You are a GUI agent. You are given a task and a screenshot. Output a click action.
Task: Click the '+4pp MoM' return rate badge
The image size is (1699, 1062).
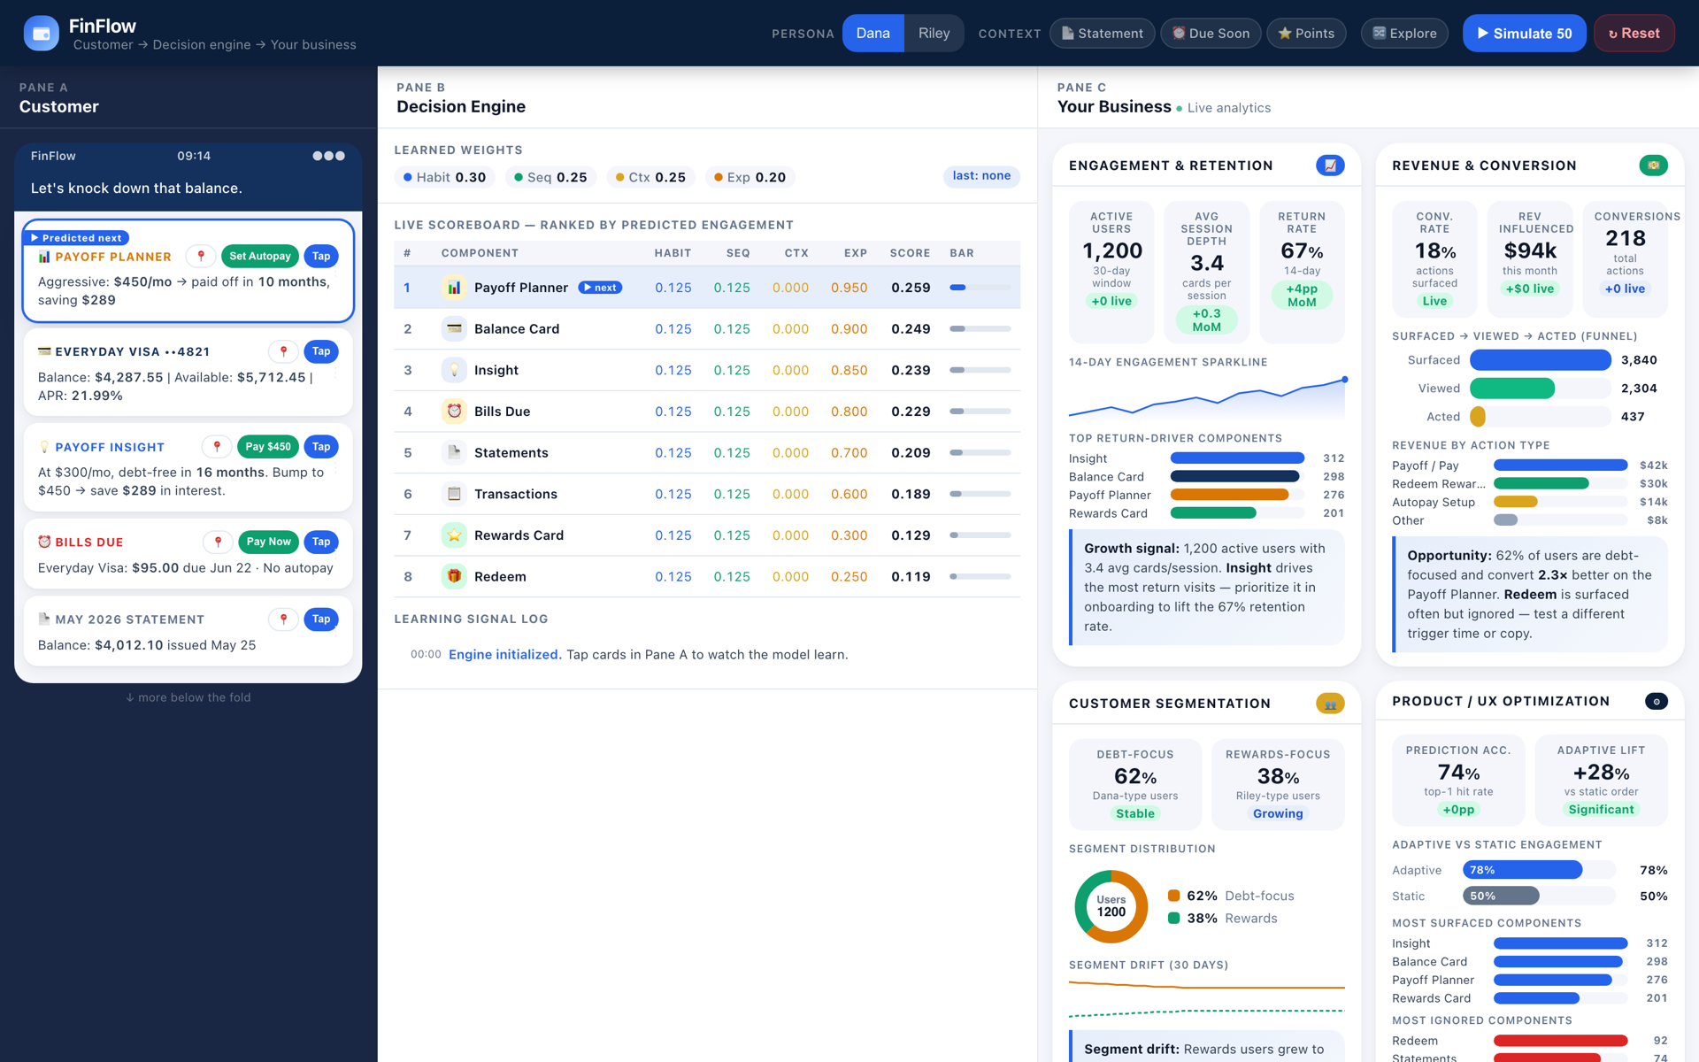1302,296
